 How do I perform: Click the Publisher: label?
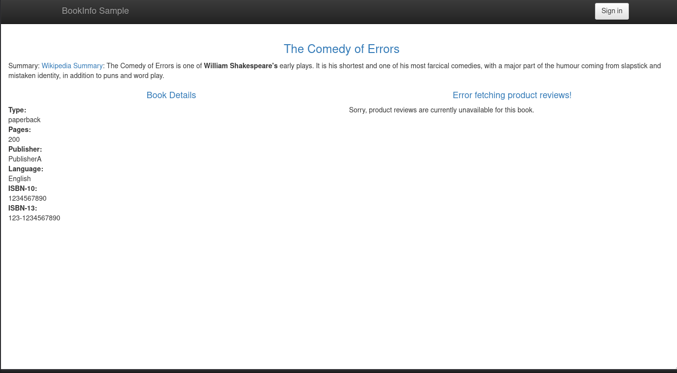25,149
